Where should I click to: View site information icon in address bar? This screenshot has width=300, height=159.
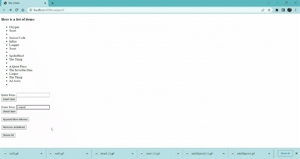coord(31,10)
